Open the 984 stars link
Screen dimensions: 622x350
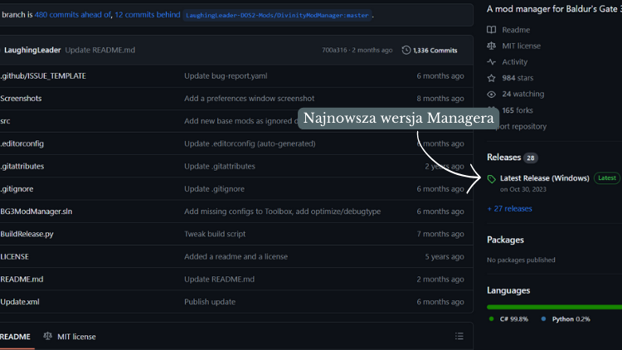click(x=518, y=78)
